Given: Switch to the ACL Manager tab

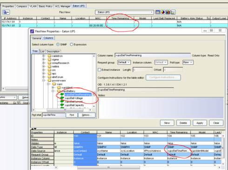Looking at the screenshot, I should point(63,7).
